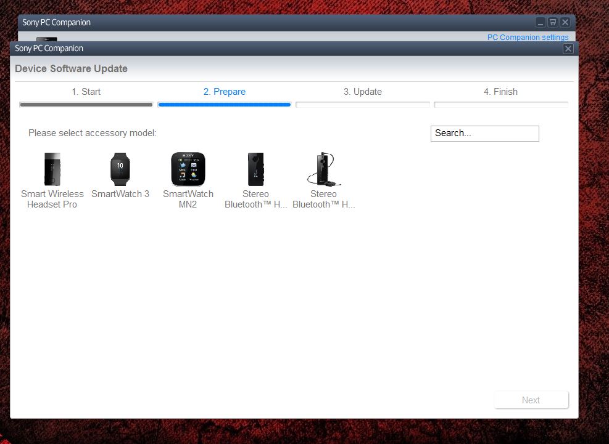This screenshot has width=609, height=444.
Task: Open the PC Companion settings link
Action: (x=528, y=38)
